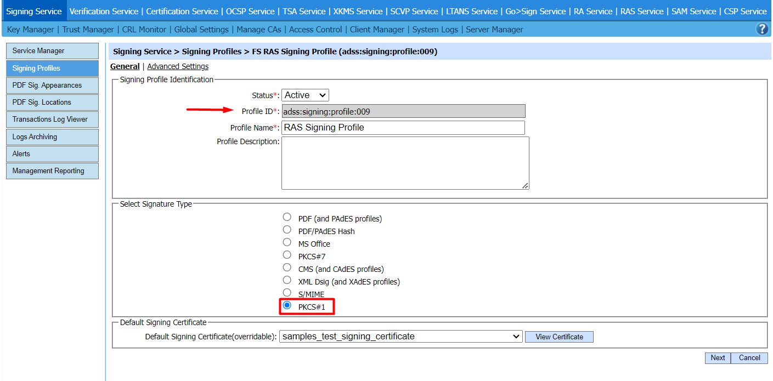This screenshot has width=773, height=381.
Task: Choose the MS Office signature type
Action: [287, 242]
